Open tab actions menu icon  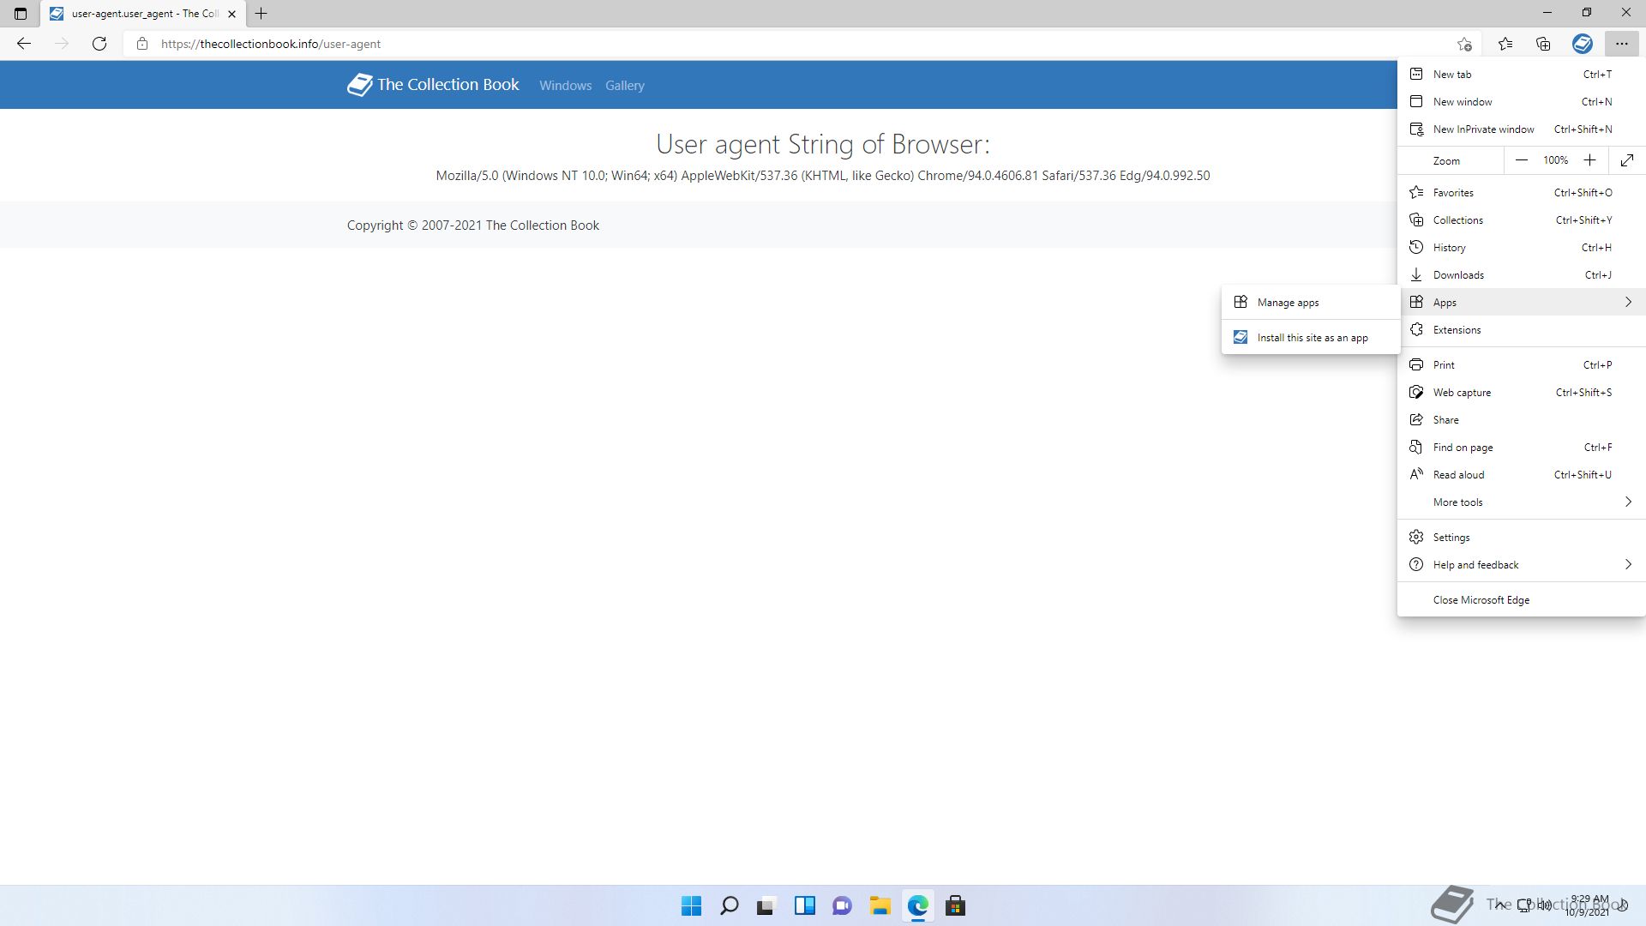coord(21,14)
